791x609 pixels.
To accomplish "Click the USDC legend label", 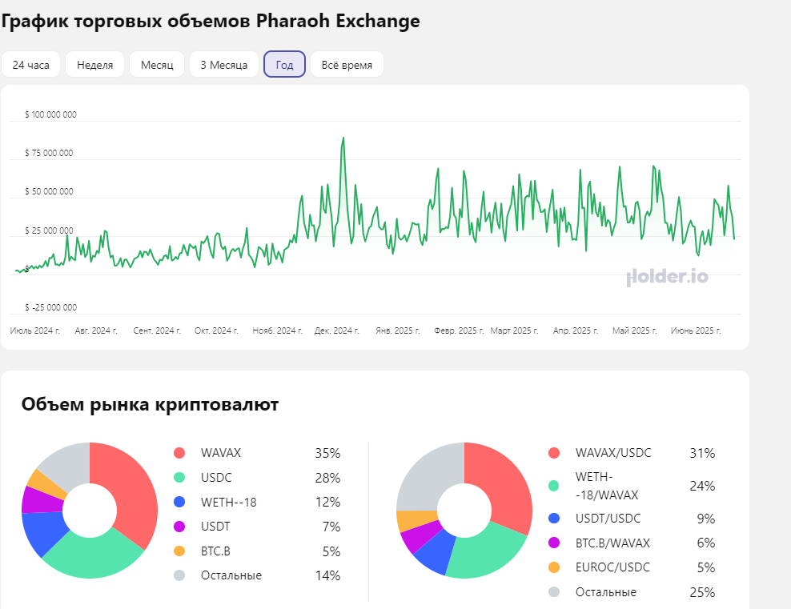I will (216, 478).
